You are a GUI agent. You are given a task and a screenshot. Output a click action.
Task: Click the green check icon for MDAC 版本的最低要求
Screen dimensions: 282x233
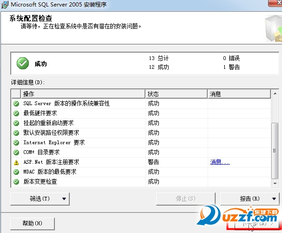[16, 172]
